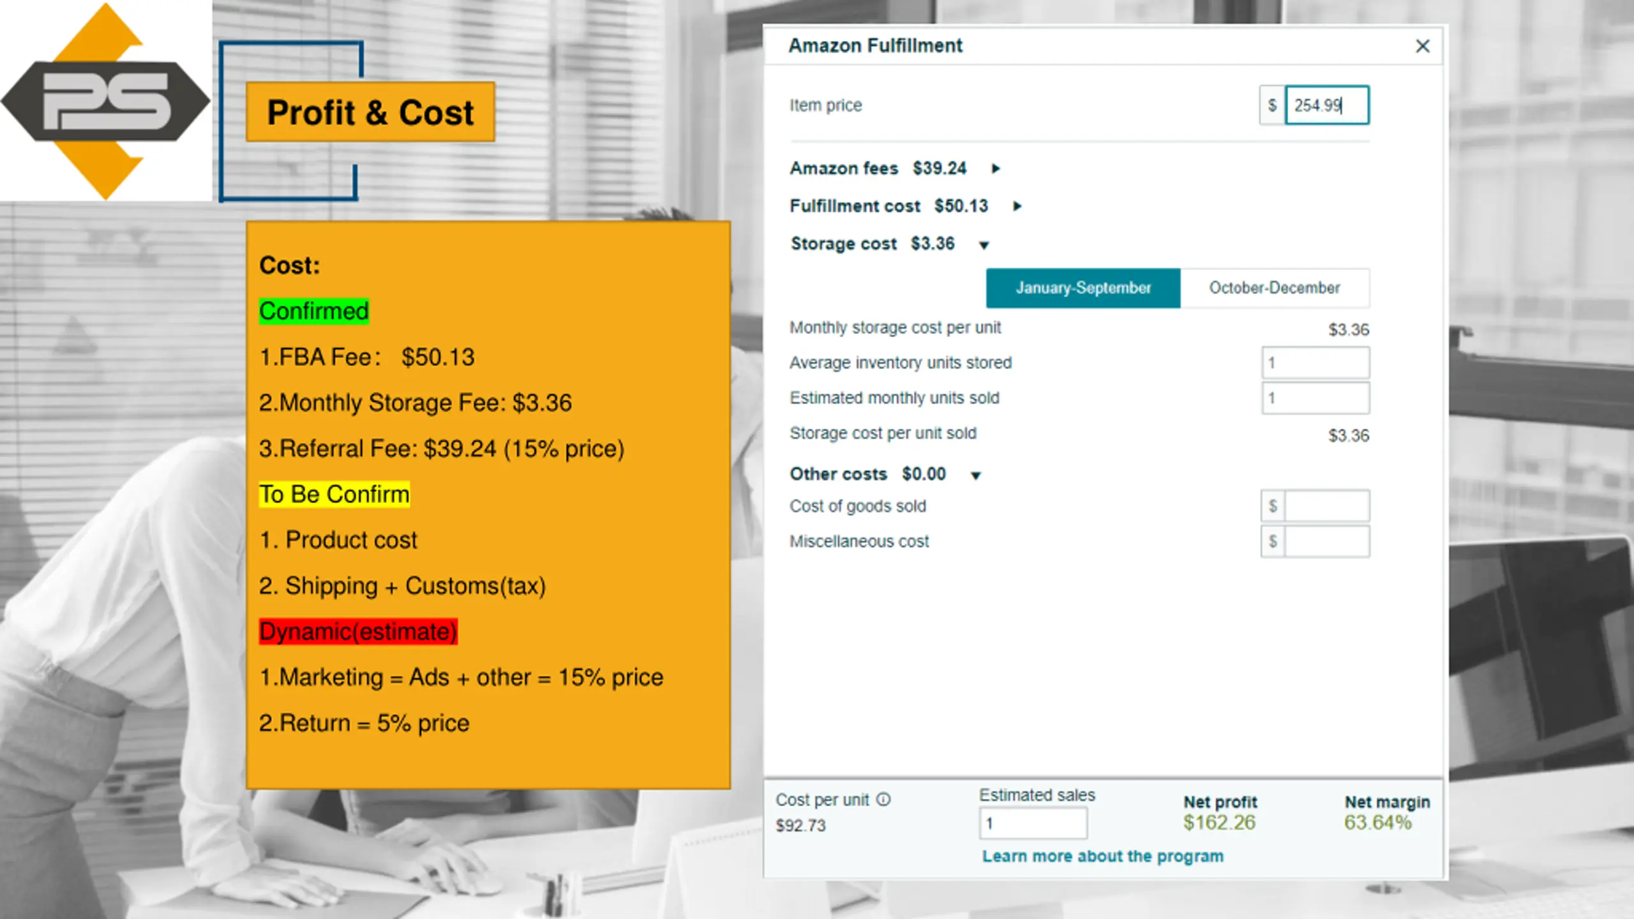Select the January-September storage tab

click(1083, 288)
